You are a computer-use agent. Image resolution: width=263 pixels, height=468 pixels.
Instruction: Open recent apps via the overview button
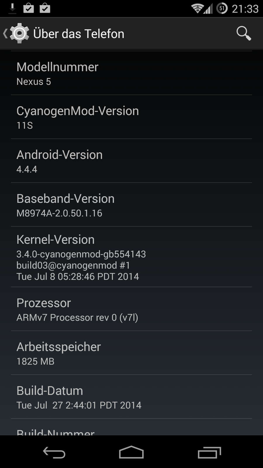pyautogui.click(x=209, y=452)
